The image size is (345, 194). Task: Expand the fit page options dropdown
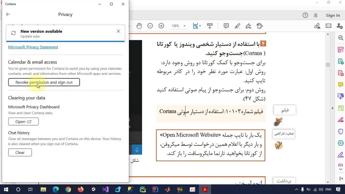(x=200, y=26)
